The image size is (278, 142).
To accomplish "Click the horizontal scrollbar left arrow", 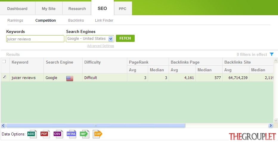I will 3,126.
